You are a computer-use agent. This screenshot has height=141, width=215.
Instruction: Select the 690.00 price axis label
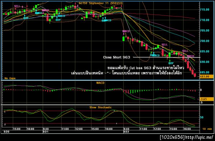205,62
